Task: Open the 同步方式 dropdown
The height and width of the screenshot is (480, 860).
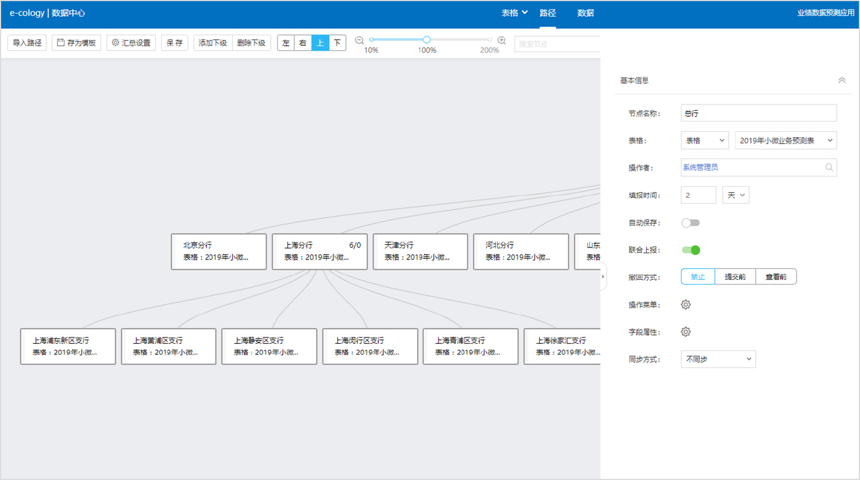Action: pyautogui.click(x=718, y=359)
